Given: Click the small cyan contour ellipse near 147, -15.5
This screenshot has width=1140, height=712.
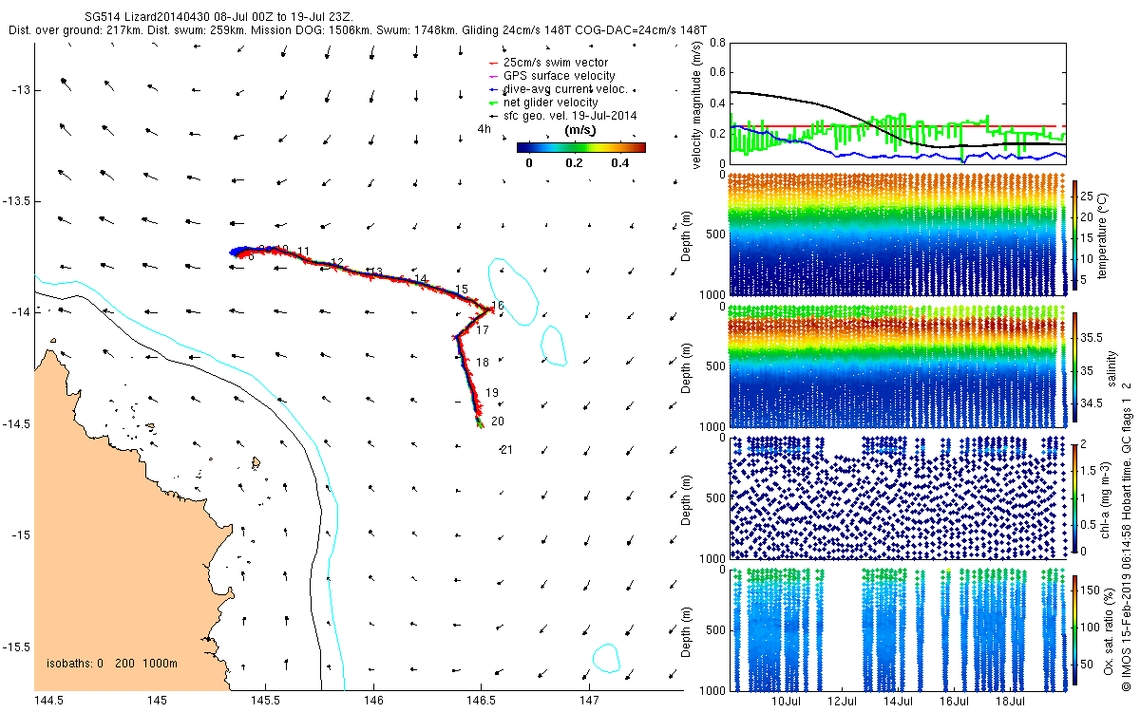Looking at the screenshot, I should [x=605, y=657].
